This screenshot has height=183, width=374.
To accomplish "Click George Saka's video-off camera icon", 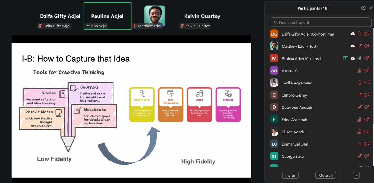I will pos(367,156).
